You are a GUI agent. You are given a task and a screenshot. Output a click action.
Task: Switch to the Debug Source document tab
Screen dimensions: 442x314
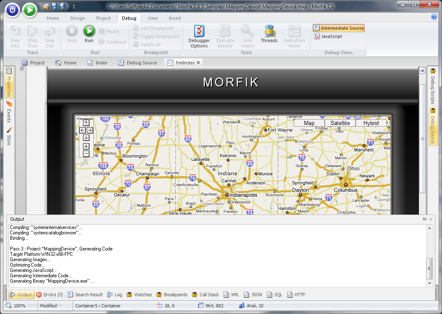point(138,63)
